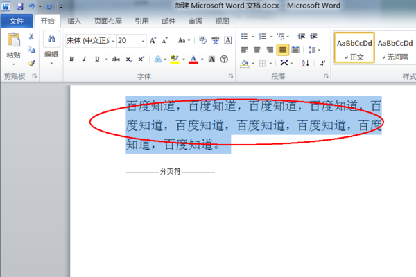Click the Save icon in quick access toolbar
This screenshot has width=416, height=277.
pyautogui.click(x=19, y=6)
